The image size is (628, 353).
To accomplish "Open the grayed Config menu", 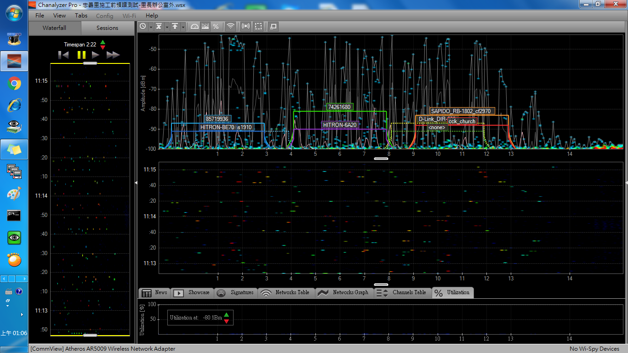I will (x=104, y=16).
